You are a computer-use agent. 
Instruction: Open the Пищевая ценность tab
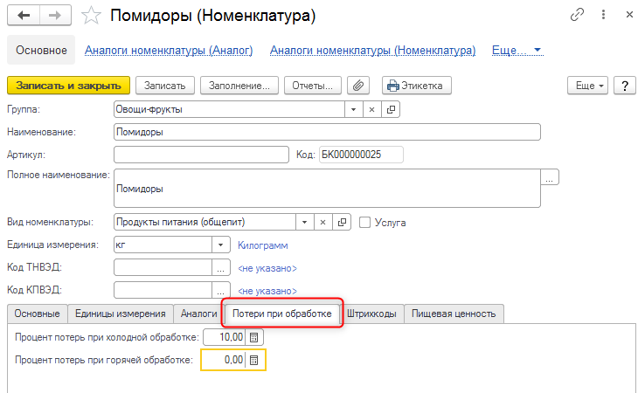(454, 313)
